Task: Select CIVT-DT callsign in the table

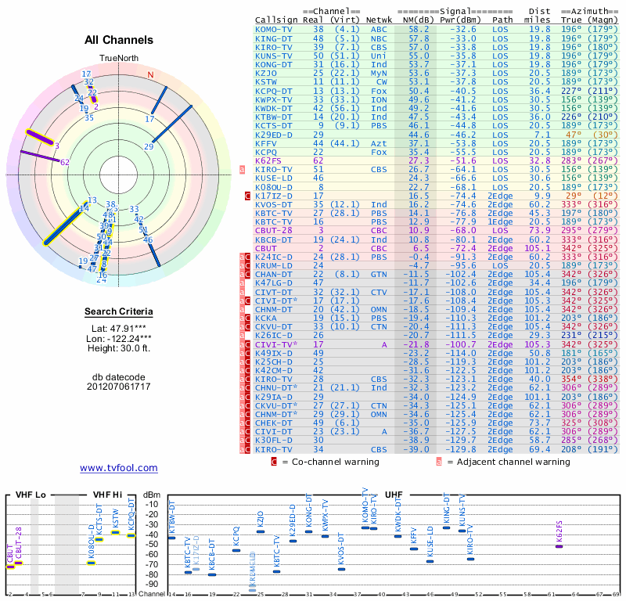Action: tap(273, 292)
